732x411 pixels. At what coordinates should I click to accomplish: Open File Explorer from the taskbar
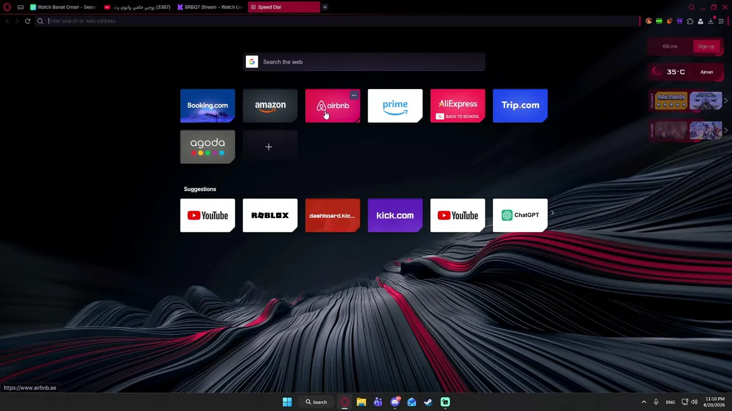coord(361,402)
